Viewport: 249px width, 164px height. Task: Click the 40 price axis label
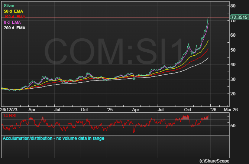(x=233, y=65)
